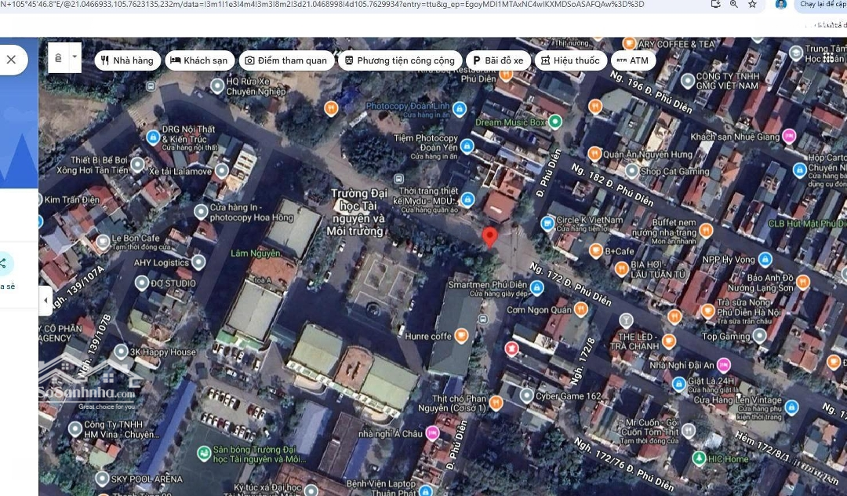Filter map by Nhà hàng
The image size is (847, 496).
point(127,60)
